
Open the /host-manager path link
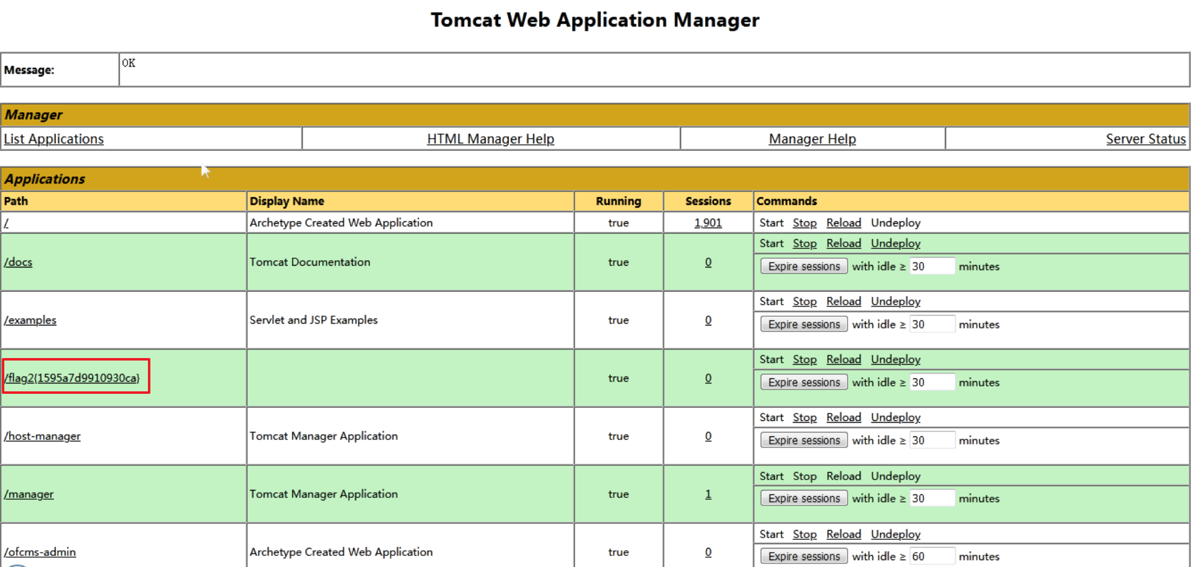point(42,436)
